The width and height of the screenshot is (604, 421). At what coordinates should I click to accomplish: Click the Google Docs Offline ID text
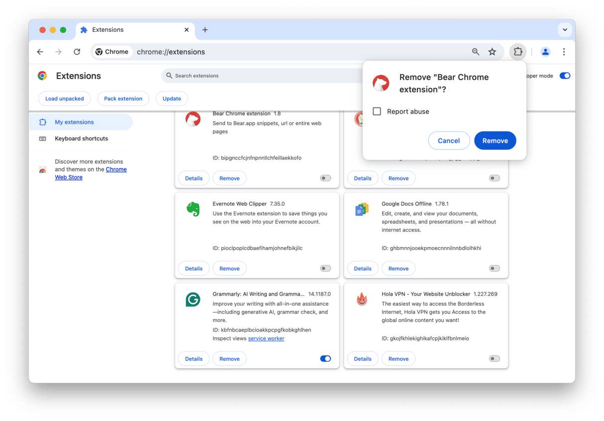[431, 248]
